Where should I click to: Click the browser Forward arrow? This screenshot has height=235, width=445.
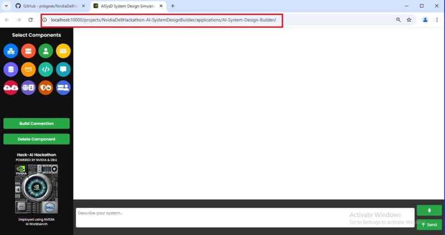pos(19,20)
